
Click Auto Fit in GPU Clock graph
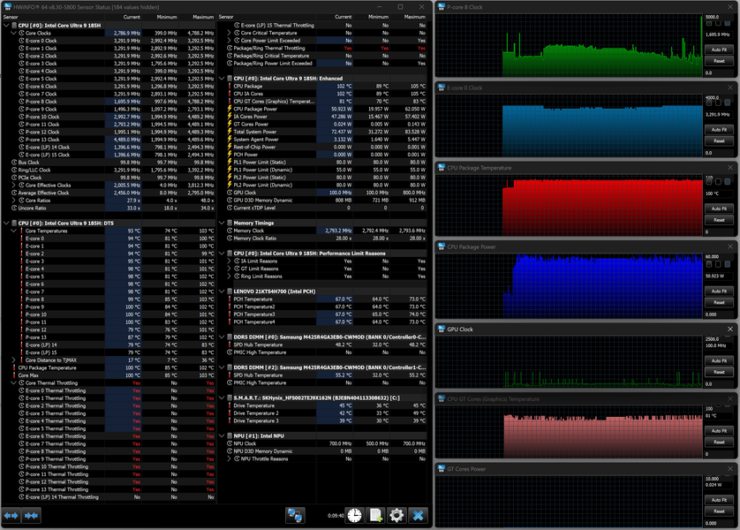pos(719,360)
